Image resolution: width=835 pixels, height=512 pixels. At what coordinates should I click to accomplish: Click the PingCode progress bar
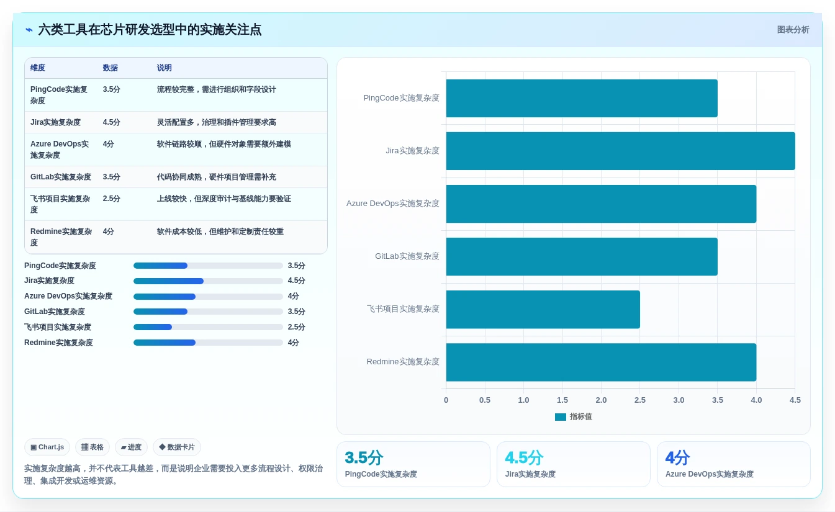208,266
